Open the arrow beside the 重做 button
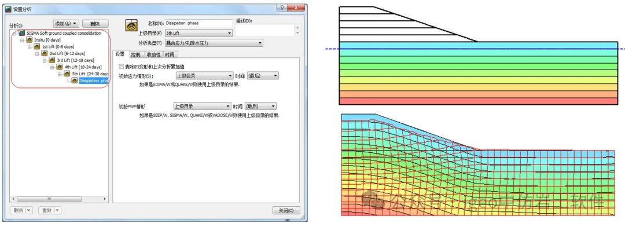This screenshot has height=227, width=625. 58,210
